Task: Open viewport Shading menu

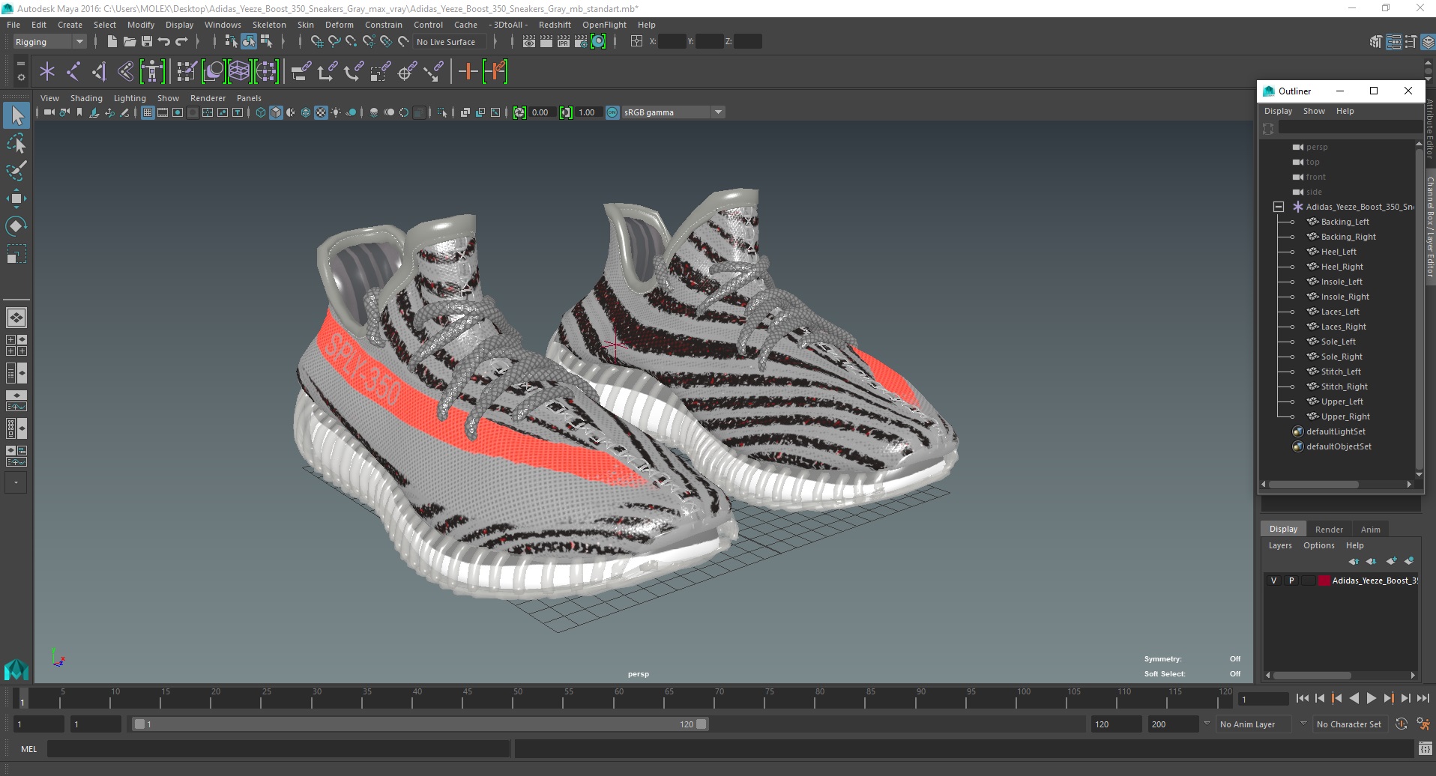Action: tap(86, 98)
